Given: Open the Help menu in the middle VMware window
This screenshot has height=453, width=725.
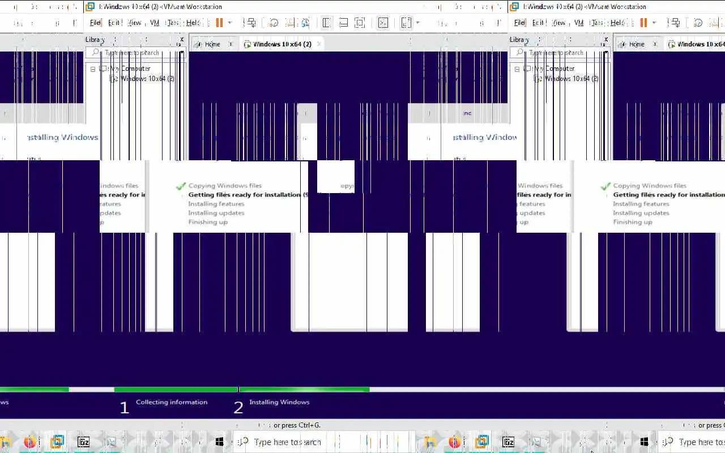Looking at the screenshot, I should (193, 23).
